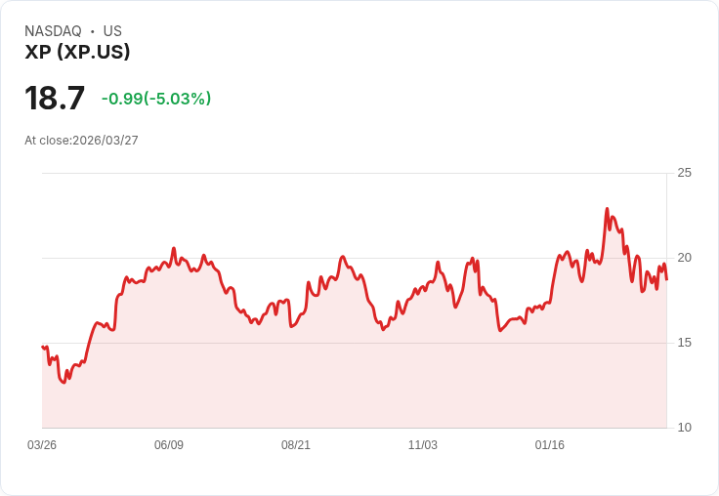Click the current price 18.7
This screenshot has height=496, width=719.
pos(55,99)
